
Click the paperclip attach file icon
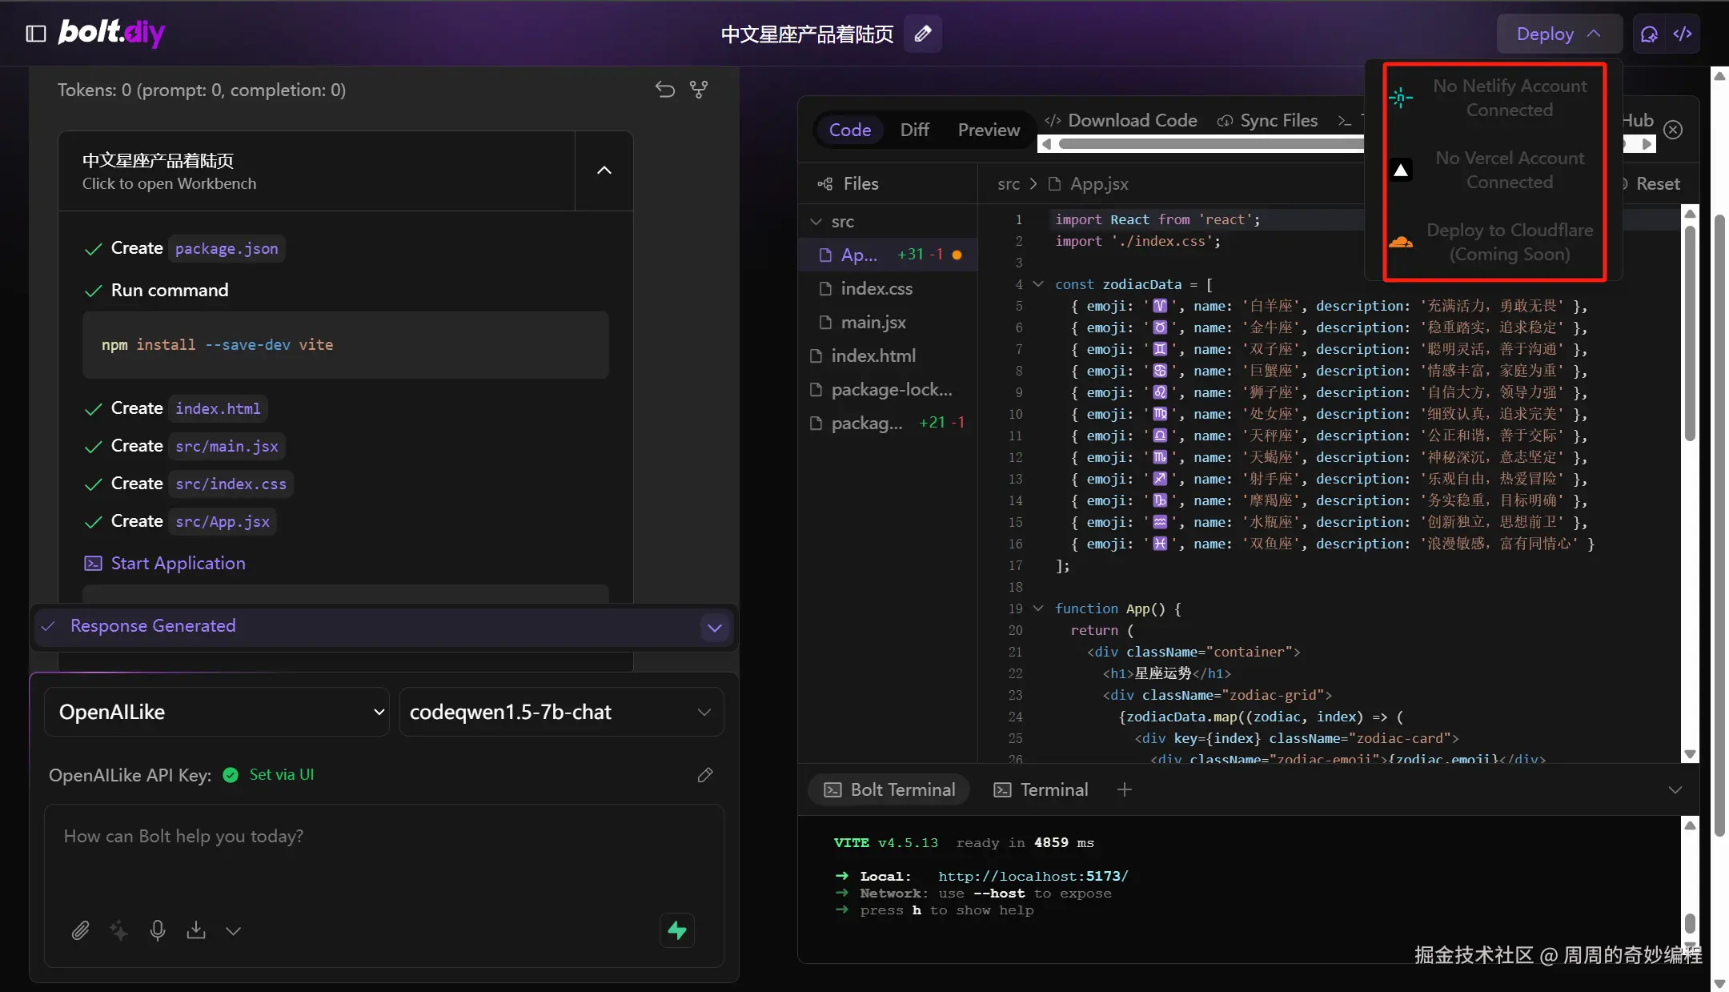click(80, 930)
